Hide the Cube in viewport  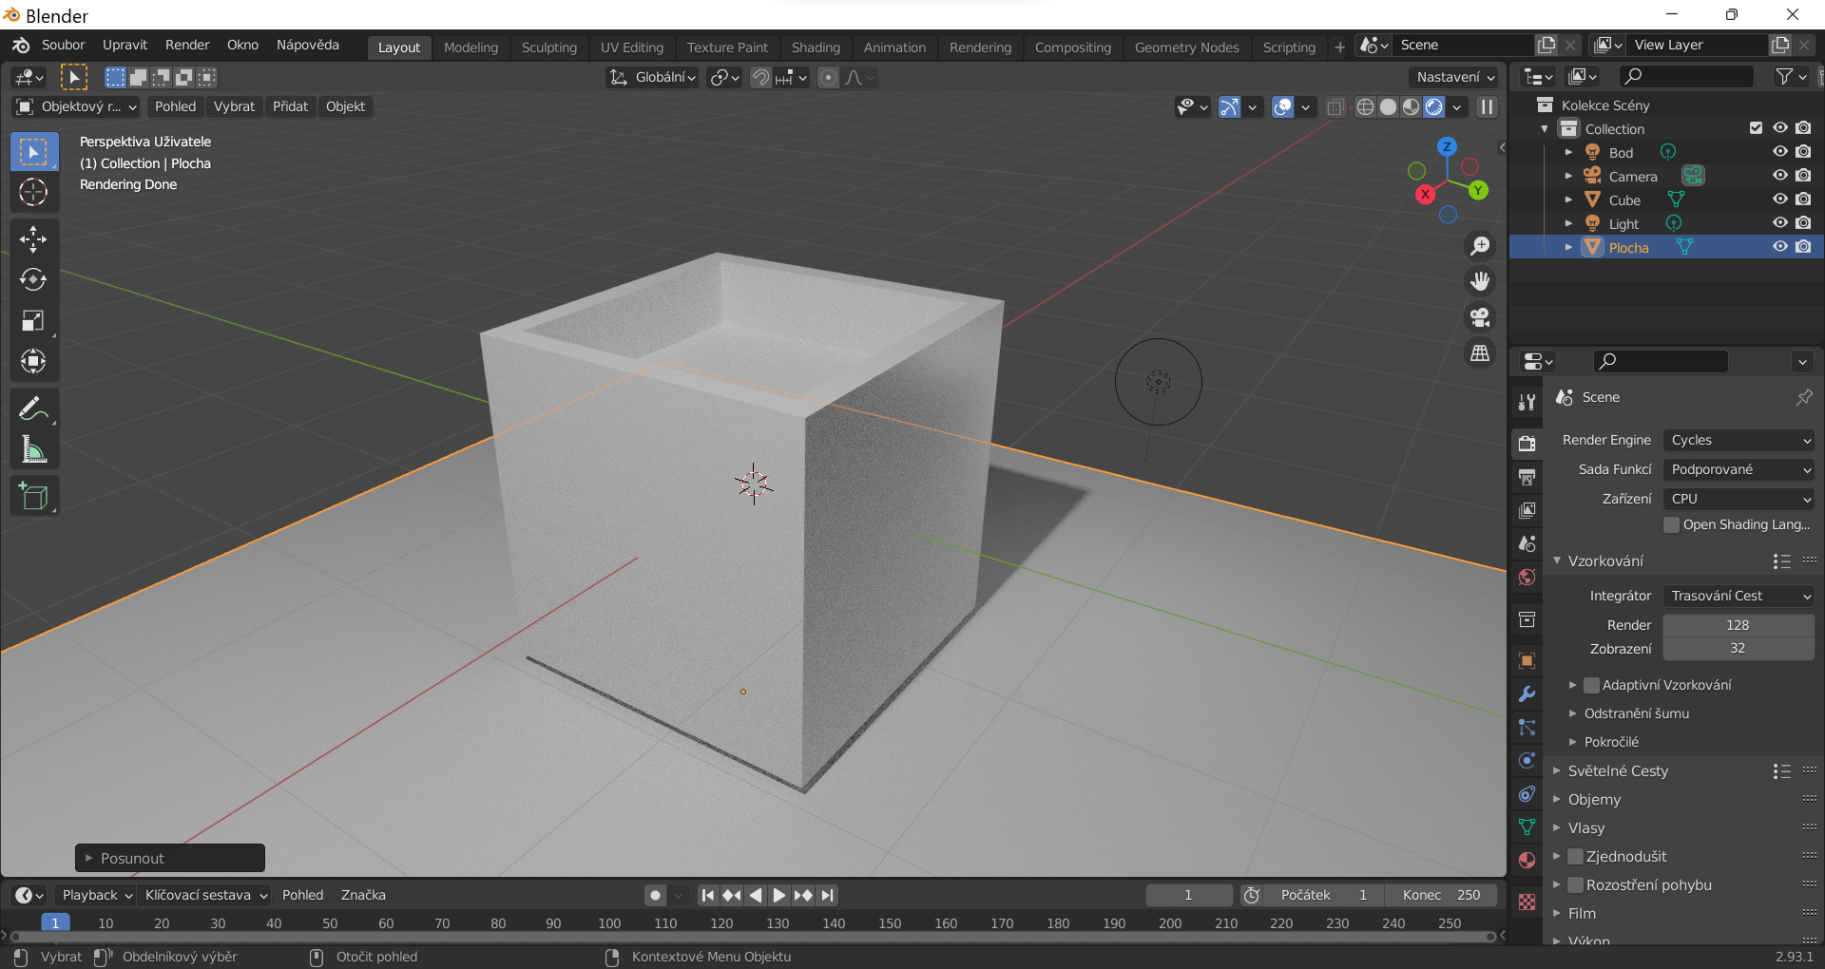coord(1780,199)
